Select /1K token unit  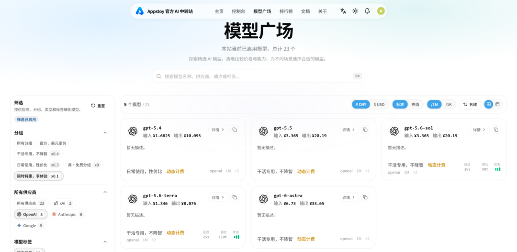[449, 104]
